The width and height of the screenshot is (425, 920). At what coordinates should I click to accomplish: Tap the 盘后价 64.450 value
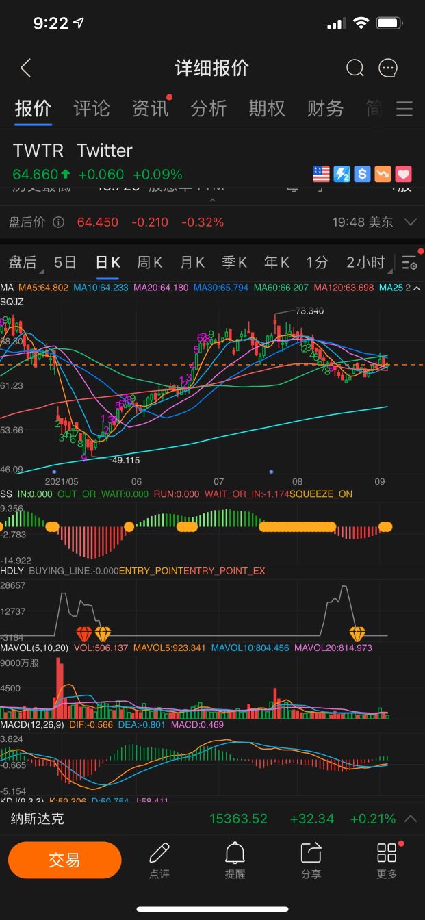pyautogui.click(x=98, y=222)
